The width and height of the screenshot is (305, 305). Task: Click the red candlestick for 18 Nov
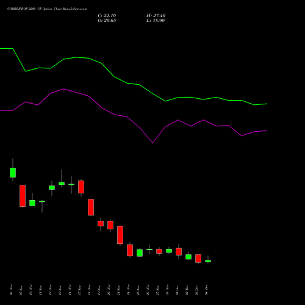[x=91, y=207]
